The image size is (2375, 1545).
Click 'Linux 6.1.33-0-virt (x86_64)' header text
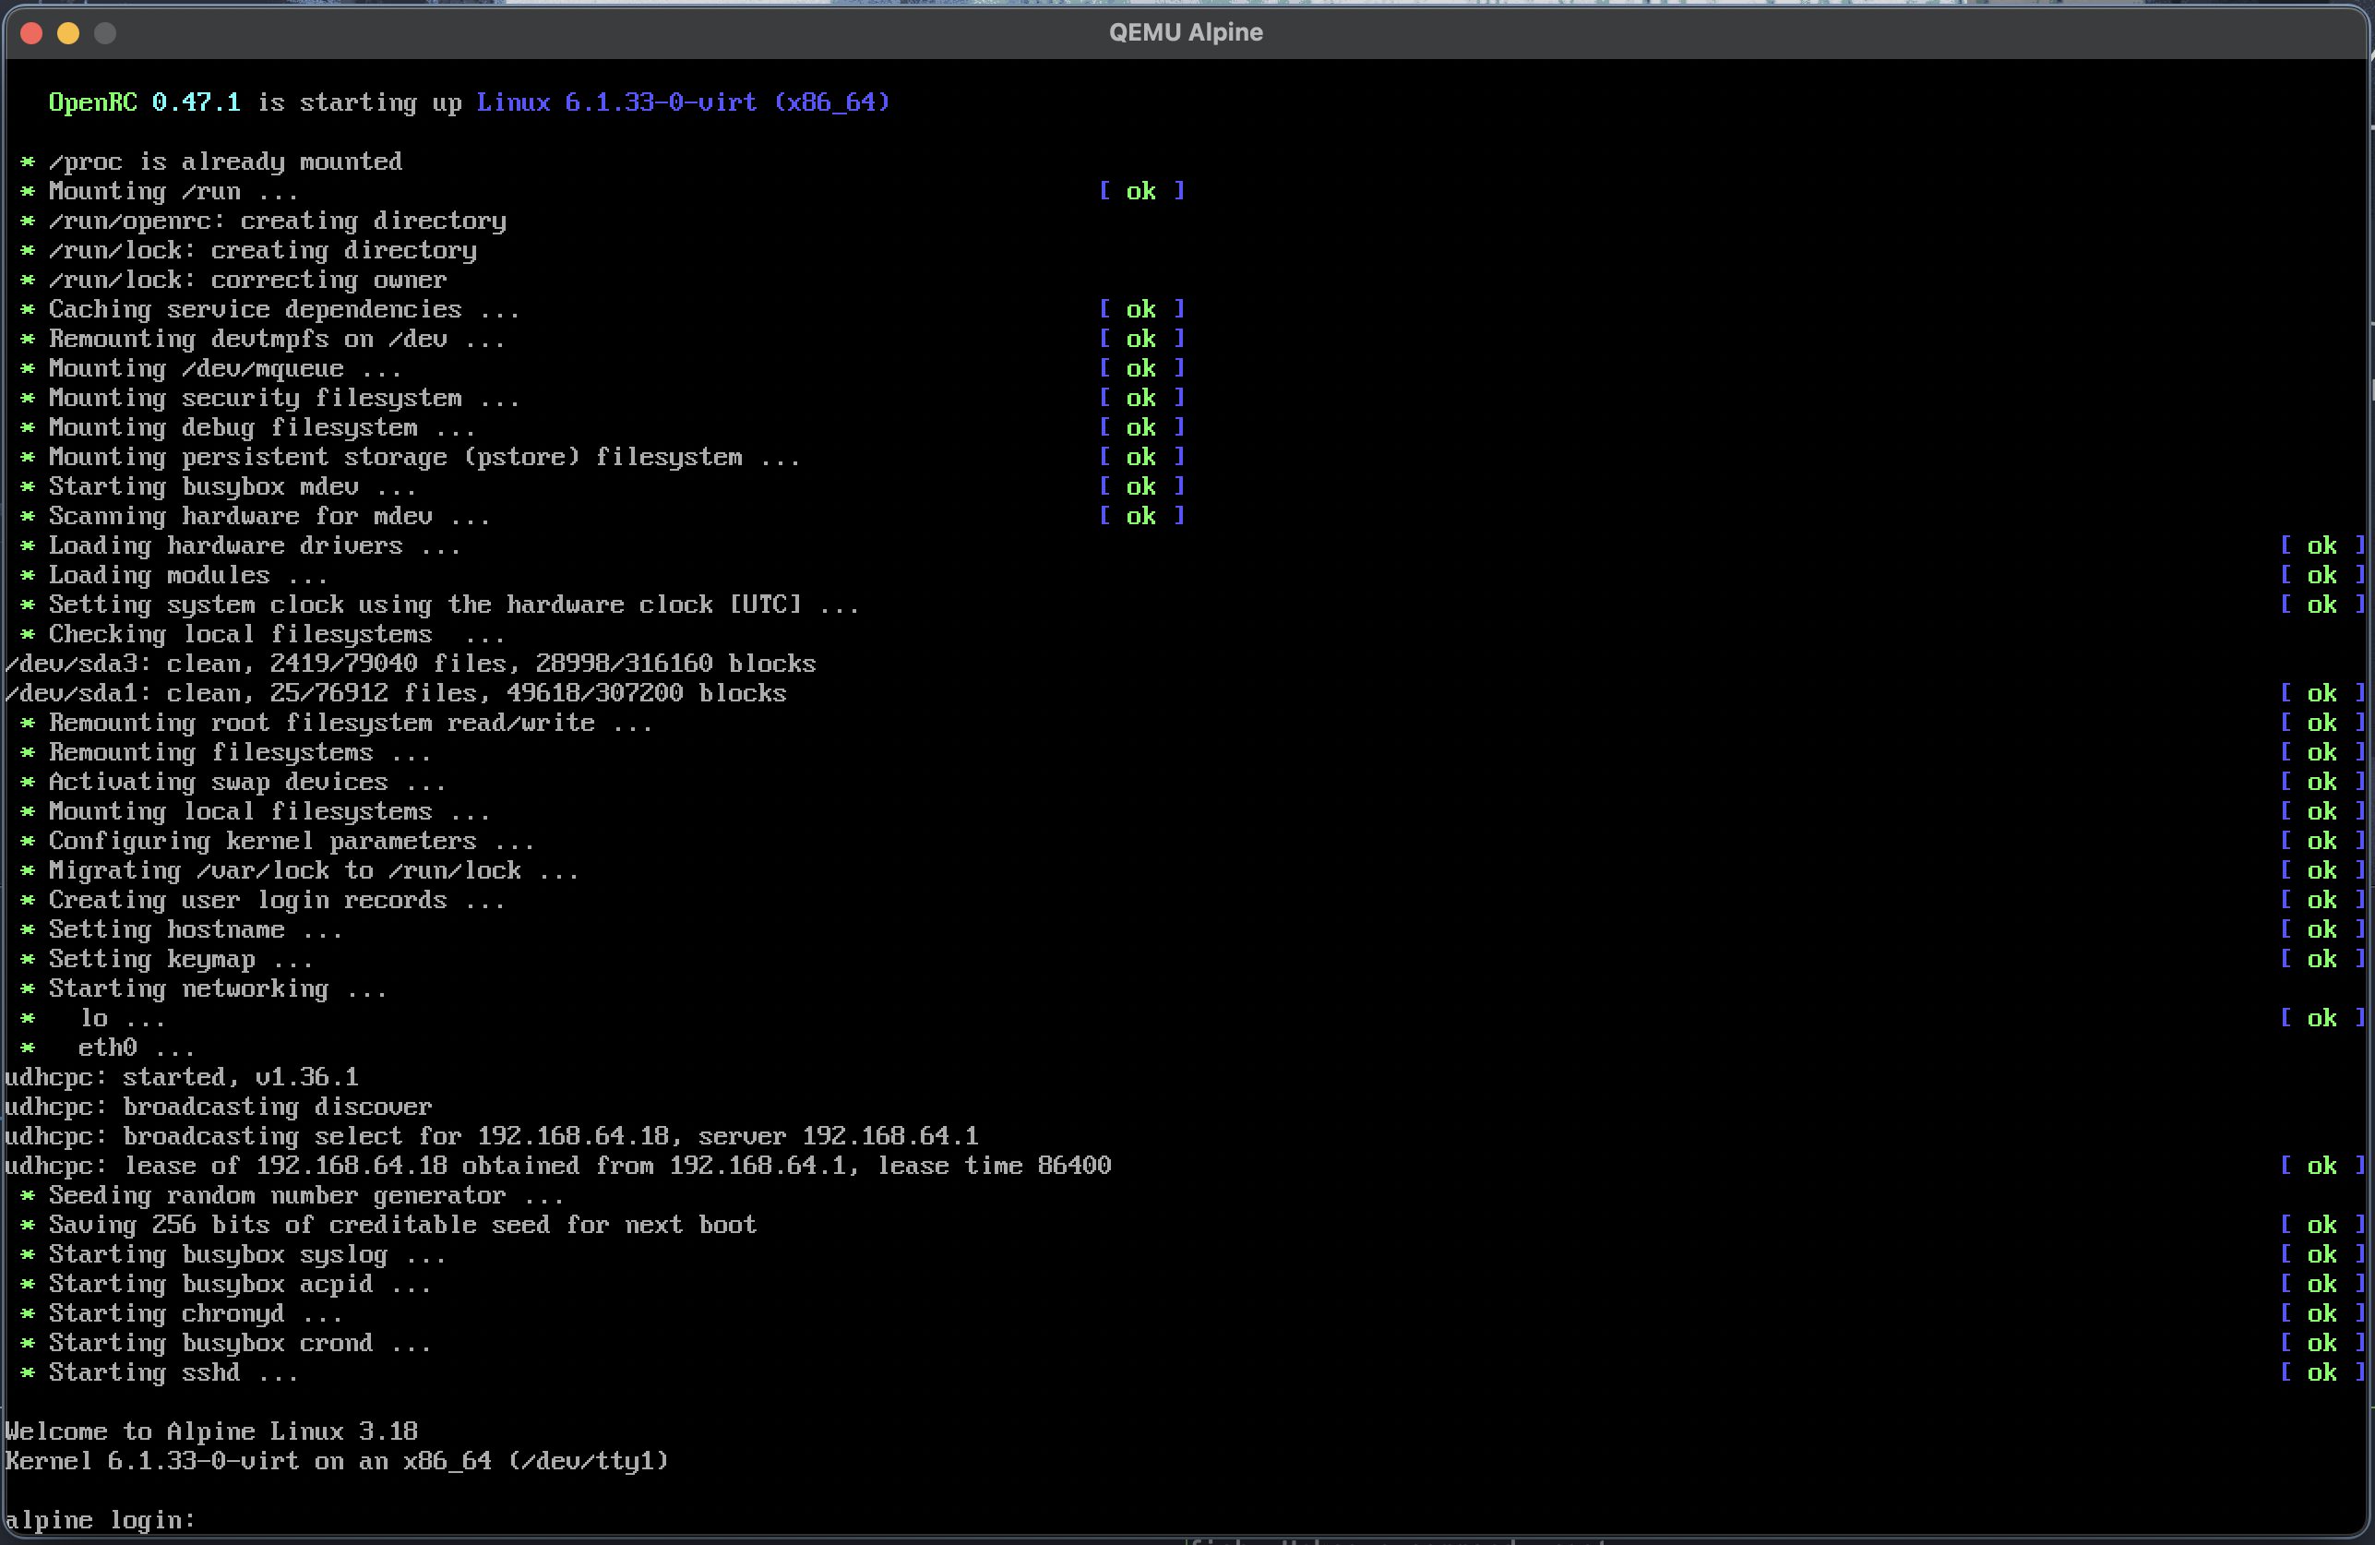[683, 102]
